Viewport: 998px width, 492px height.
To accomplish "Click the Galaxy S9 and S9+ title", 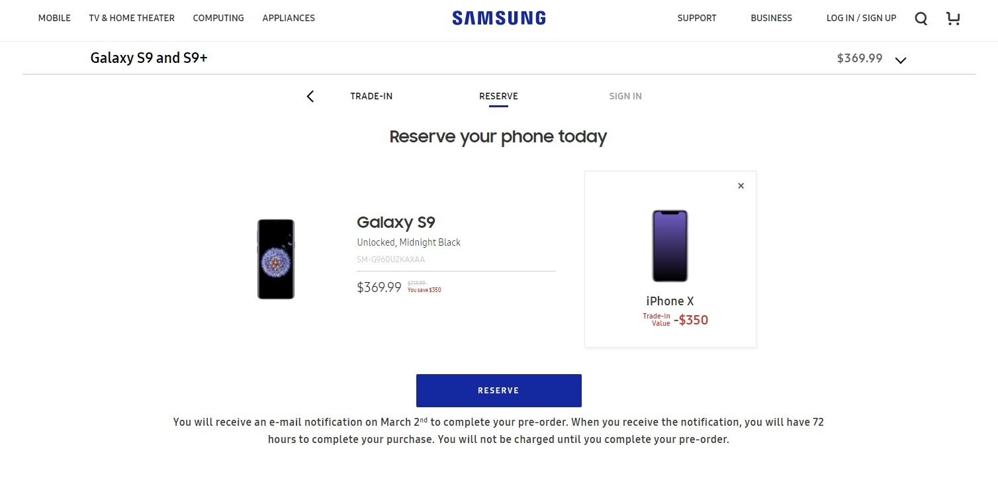I will 148,58.
